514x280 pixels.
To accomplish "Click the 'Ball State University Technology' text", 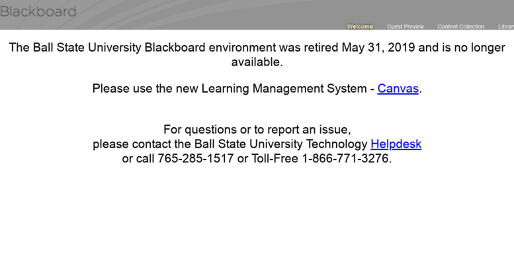I will [x=281, y=144].
